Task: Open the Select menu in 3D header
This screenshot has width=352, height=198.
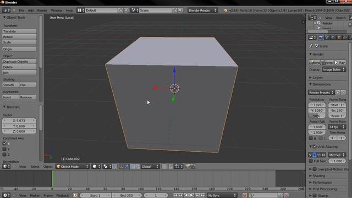Action: tap(35, 166)
